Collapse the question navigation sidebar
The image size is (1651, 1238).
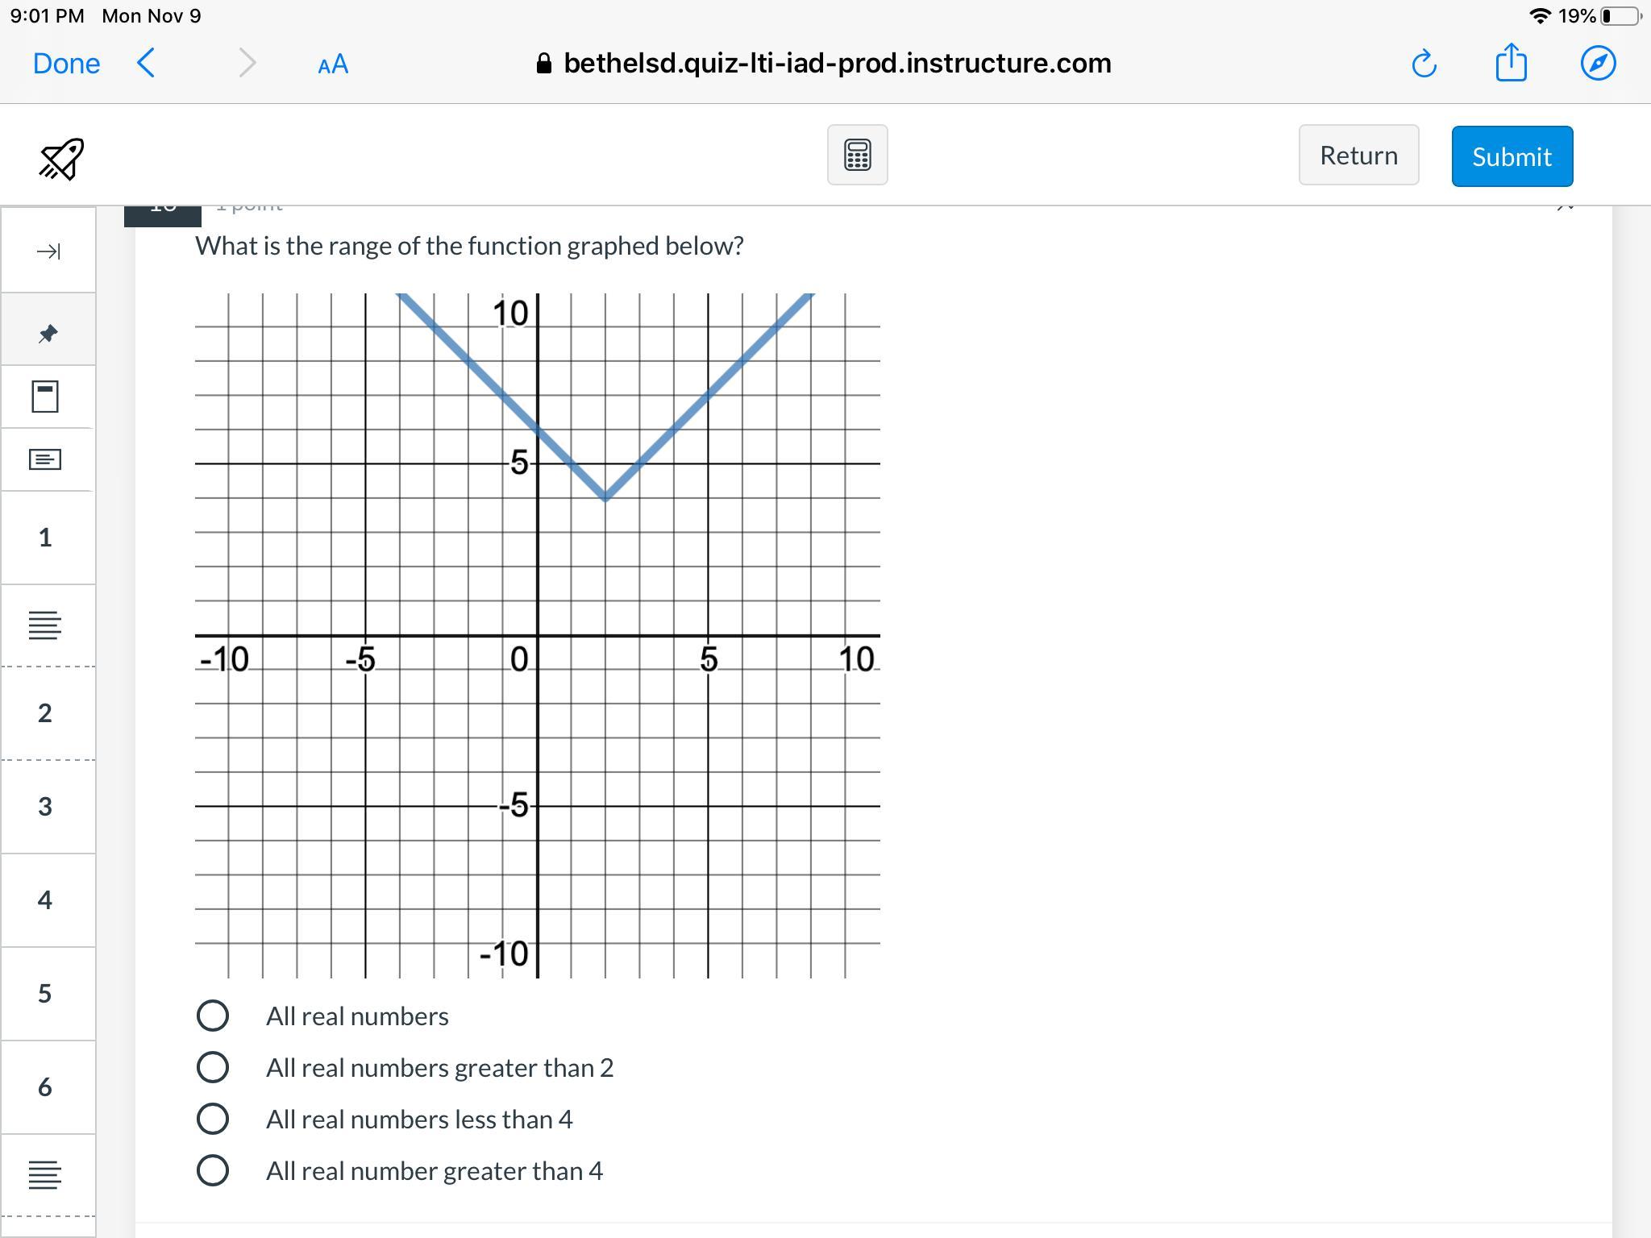coord(48,251)
